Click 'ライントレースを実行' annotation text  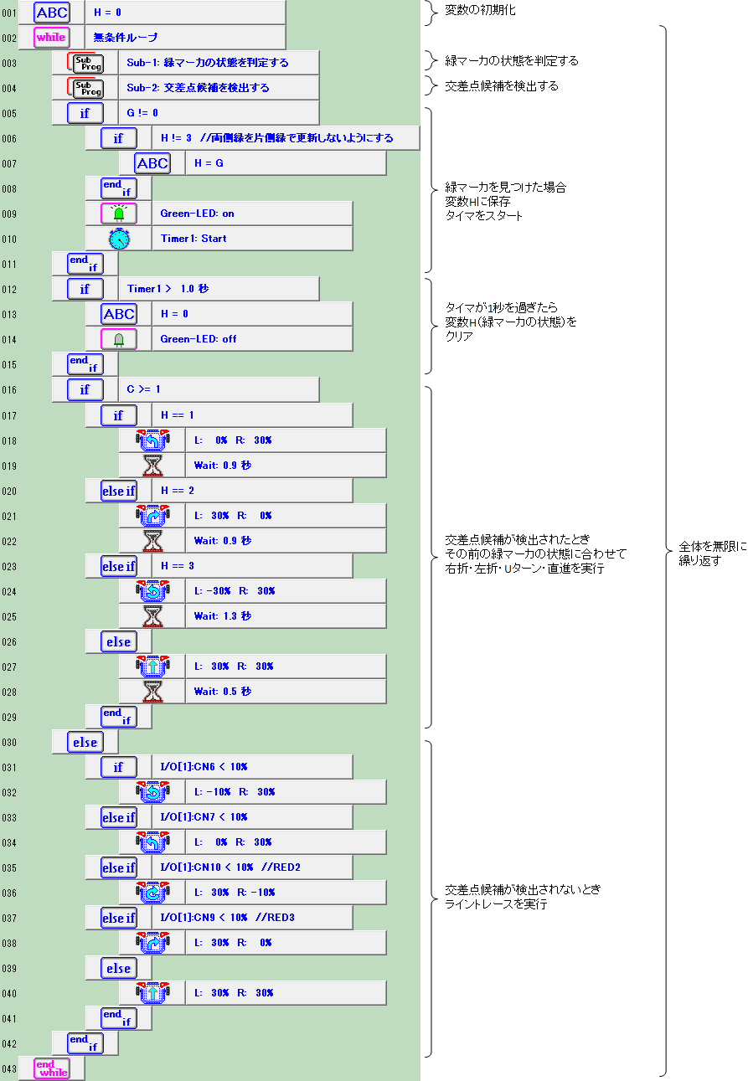[x=496, y=903]
